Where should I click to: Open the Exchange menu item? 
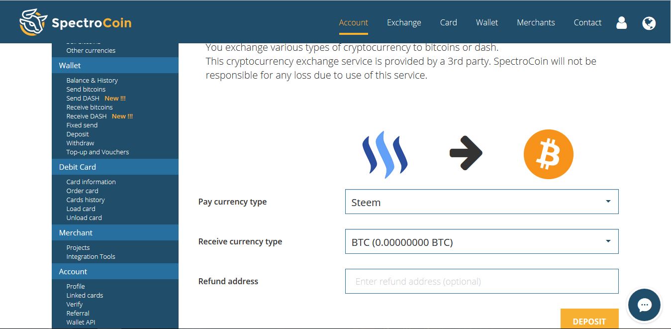(404, 22)
